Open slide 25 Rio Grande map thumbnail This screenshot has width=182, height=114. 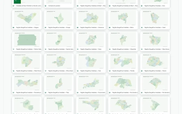[155, 83]
